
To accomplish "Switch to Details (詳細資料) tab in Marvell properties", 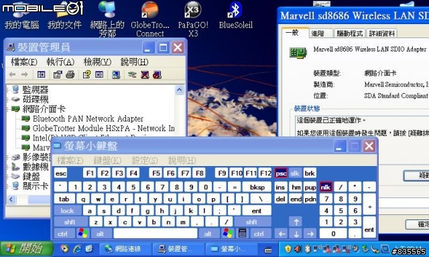I will pyautogui.click(x=381, y=33).
